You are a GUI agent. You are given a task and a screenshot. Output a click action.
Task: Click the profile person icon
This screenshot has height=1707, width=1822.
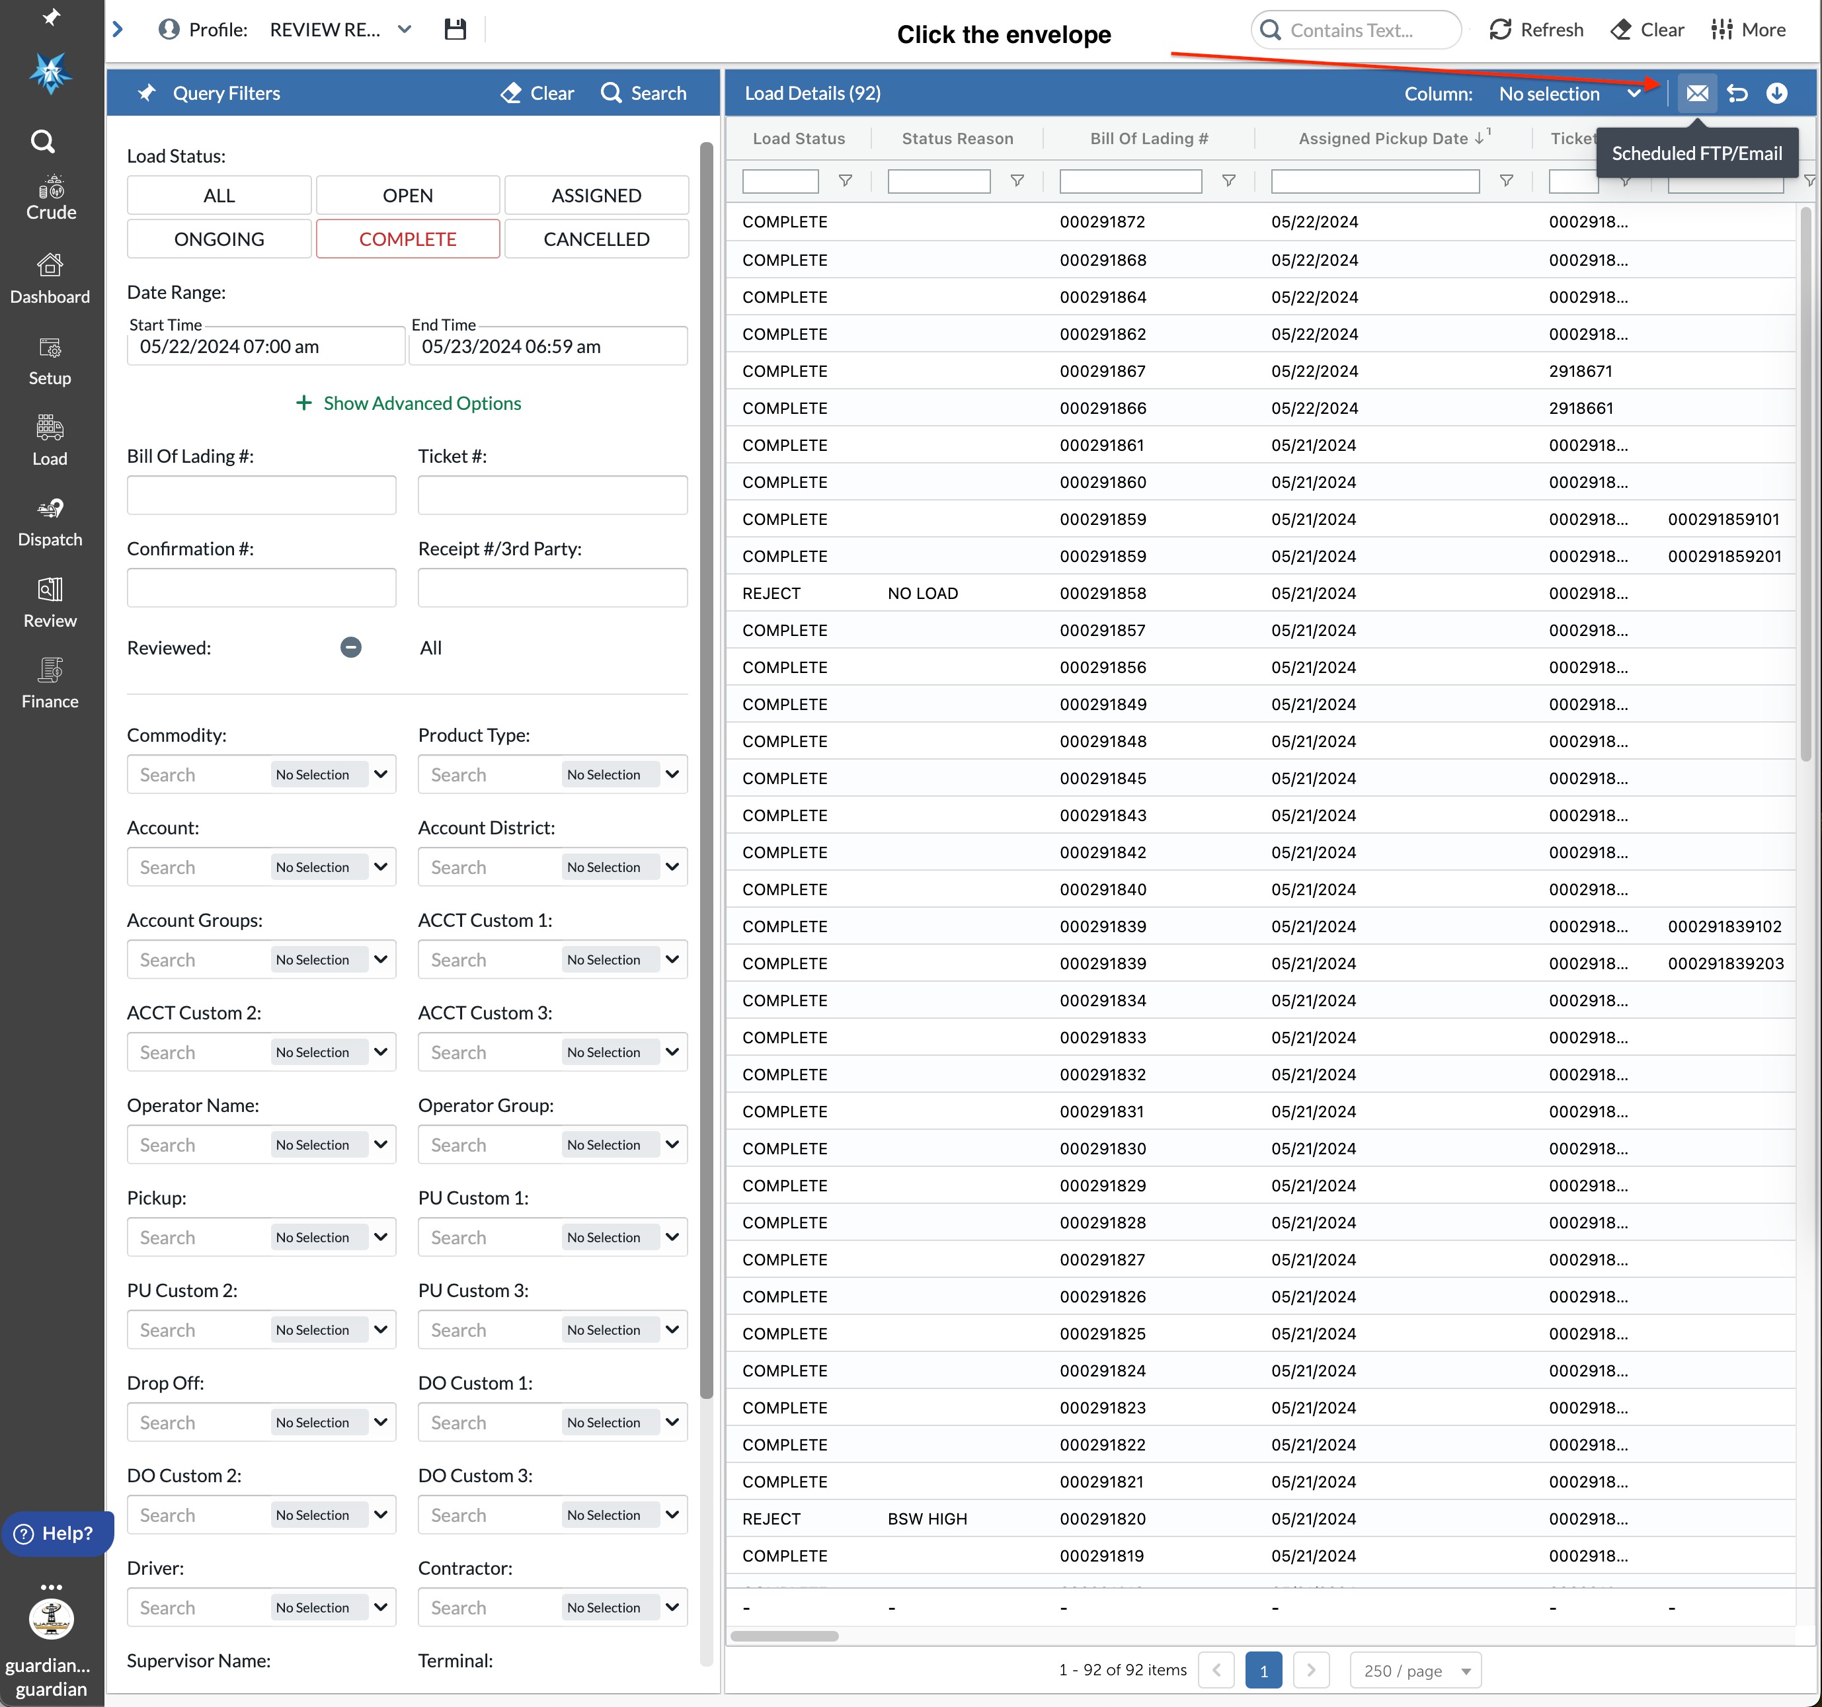169,29
